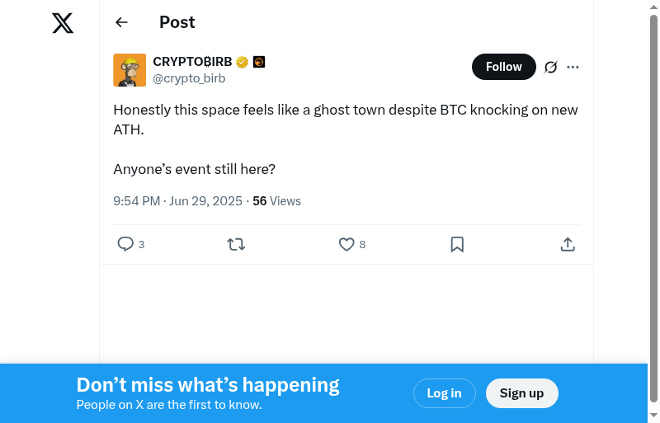
Task: Open the @crypto_birb handle link
Action: pos(189,79)
